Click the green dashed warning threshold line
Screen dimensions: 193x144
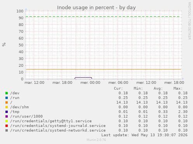coord(103,17)
